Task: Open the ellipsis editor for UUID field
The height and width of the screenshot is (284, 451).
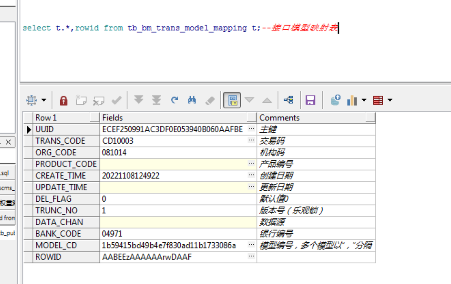Action: click(251, 129)
